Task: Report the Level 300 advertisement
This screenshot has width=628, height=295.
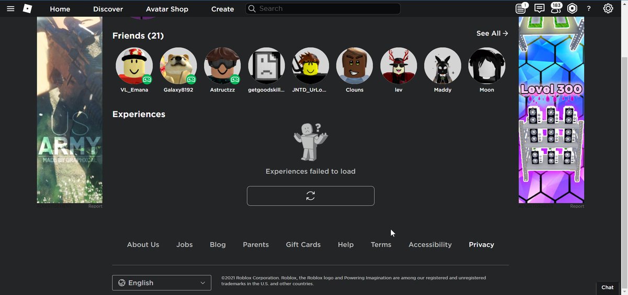Action: pos(577,207)
